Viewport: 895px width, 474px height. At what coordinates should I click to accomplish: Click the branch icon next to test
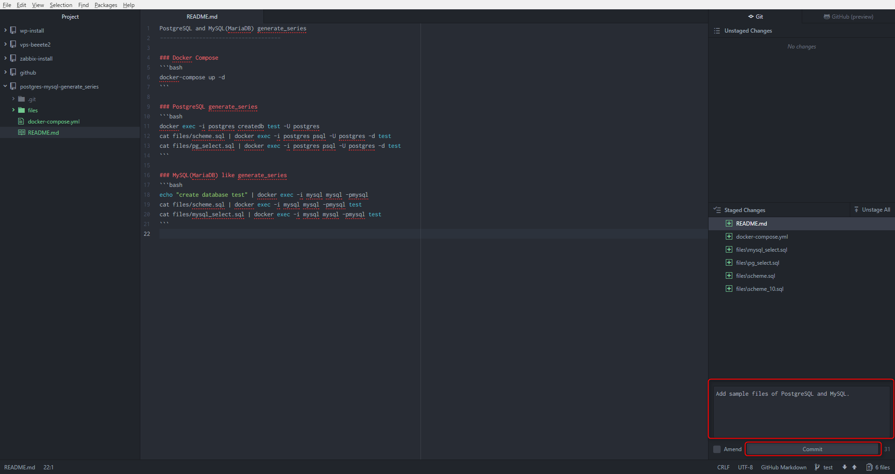pyautogui.click(x=817, y=467)
